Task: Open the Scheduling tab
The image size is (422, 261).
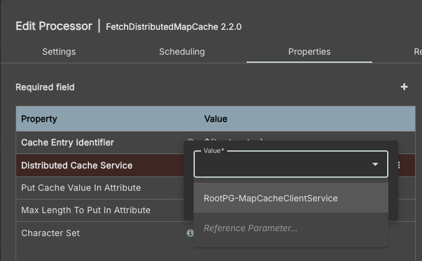Action: point(182,52)
